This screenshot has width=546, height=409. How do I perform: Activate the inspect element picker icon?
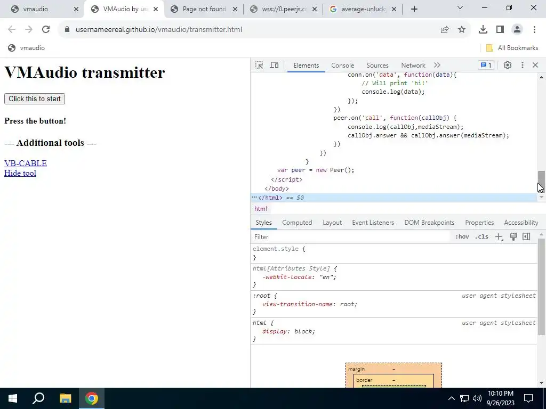click(x=259, y=65)
